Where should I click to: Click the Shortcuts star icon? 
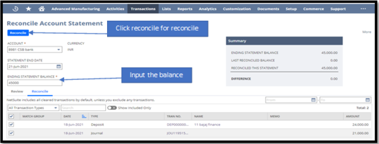pyautogui.click(x=28, y=9)
